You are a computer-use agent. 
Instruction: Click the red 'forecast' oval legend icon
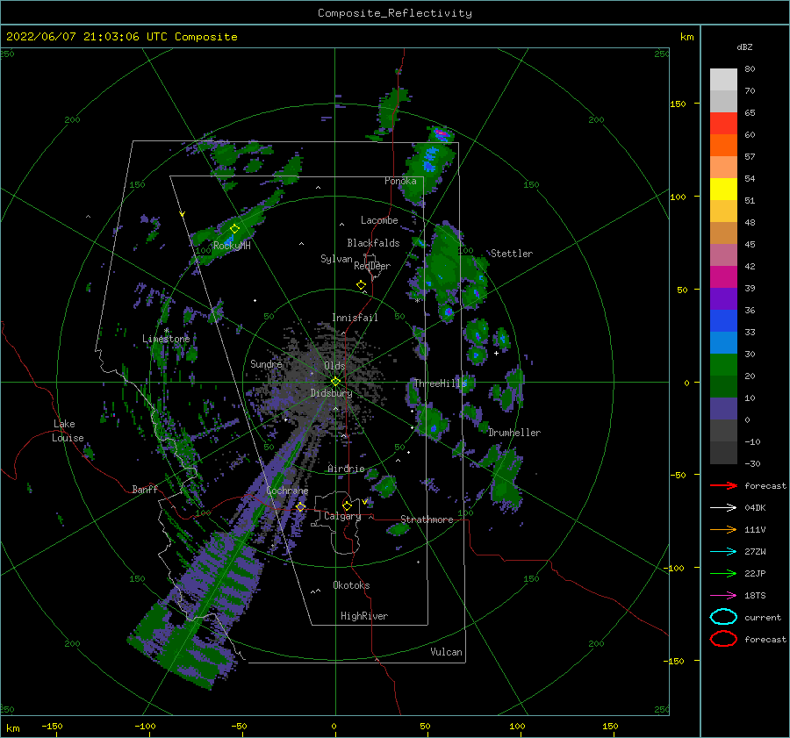(723, 639)
